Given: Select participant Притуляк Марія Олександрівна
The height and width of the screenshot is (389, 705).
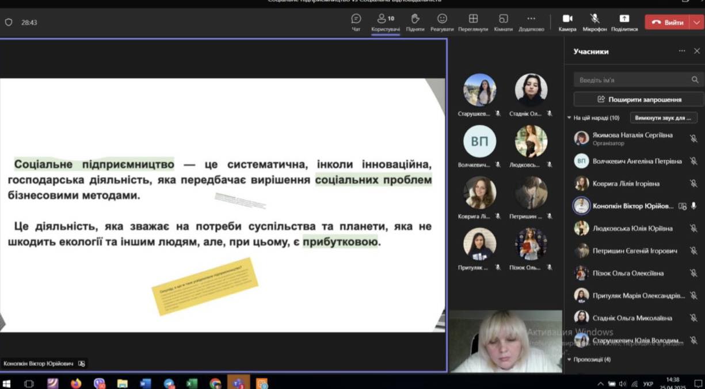Looking at the screenshot, I should [635, 295].
